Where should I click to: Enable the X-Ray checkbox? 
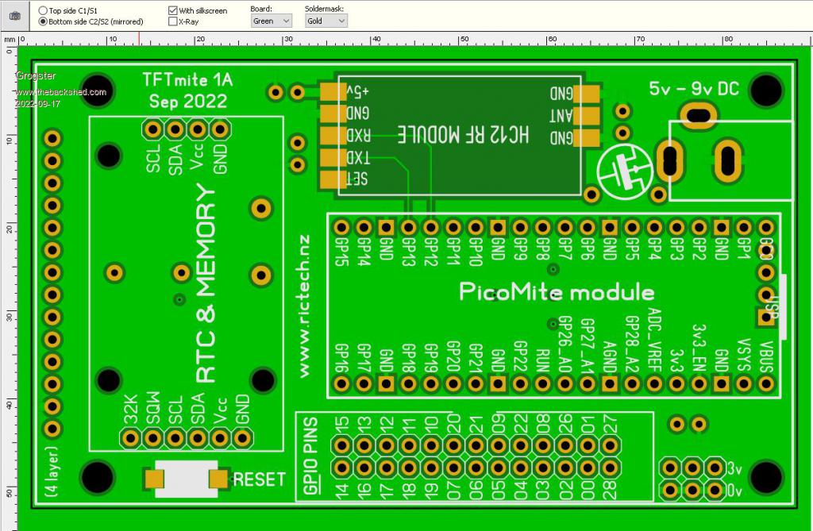pyautogui.click(x=173, y=21)
